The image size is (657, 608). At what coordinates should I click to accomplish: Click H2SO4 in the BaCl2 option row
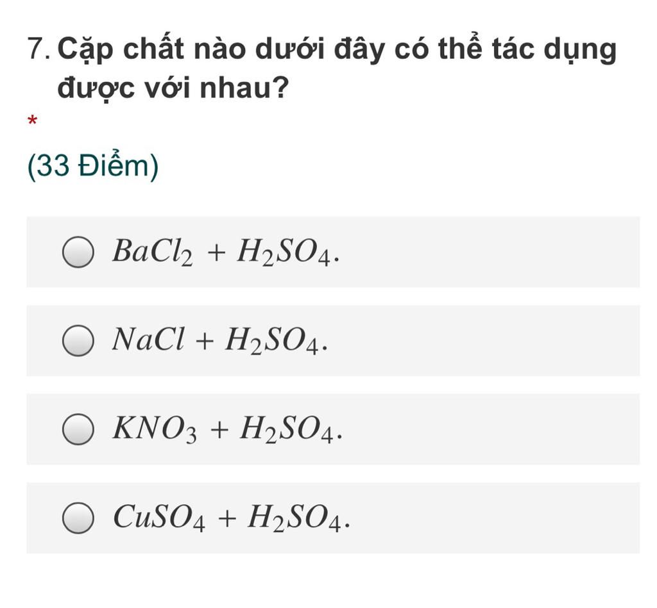[284, 252]
